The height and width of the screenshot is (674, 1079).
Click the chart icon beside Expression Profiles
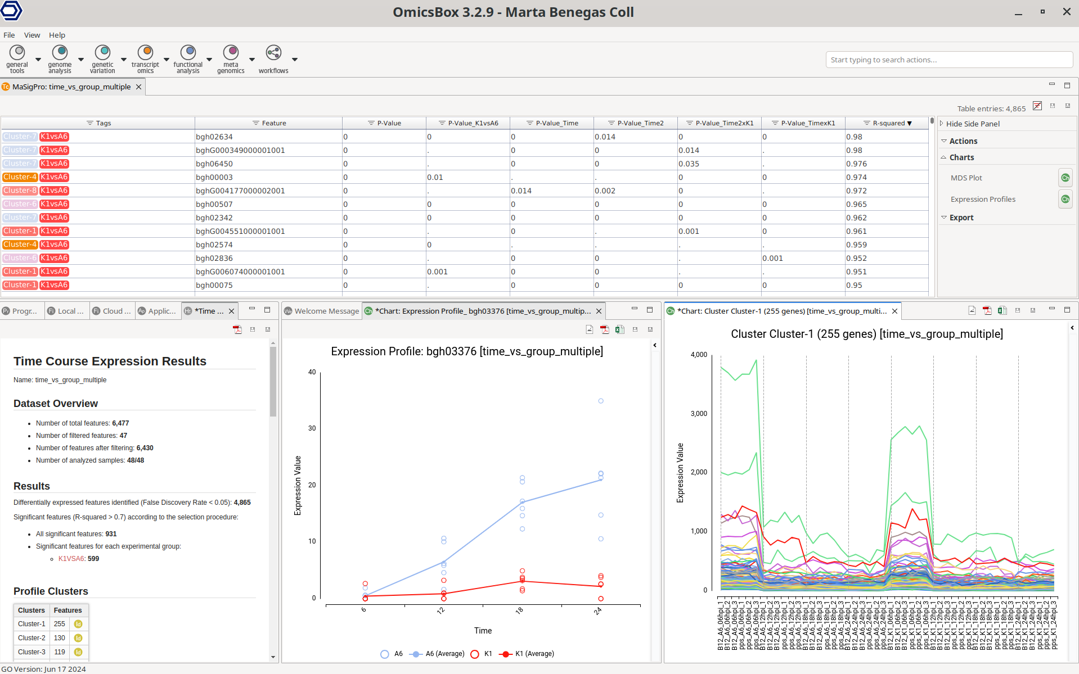[1065, 199]
